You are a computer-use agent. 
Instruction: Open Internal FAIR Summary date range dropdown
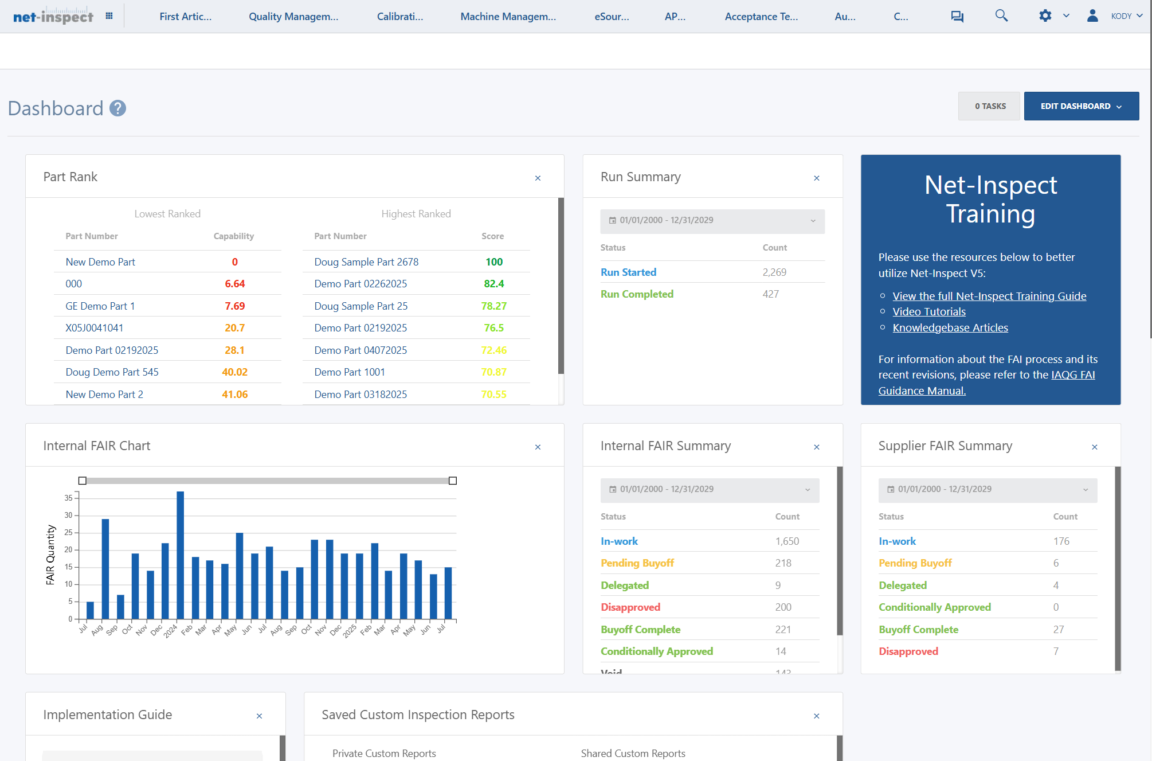(709, 490)
